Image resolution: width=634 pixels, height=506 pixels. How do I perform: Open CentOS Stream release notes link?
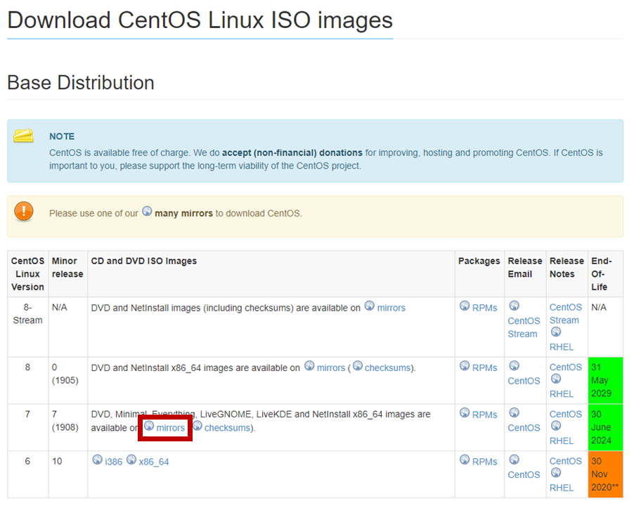pos(565,313)
